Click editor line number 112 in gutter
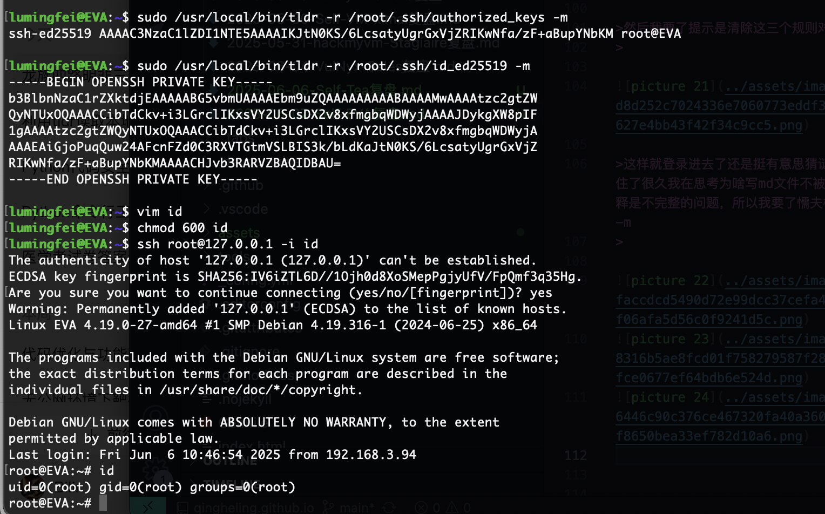825x514 pixels. coord(576,455)
